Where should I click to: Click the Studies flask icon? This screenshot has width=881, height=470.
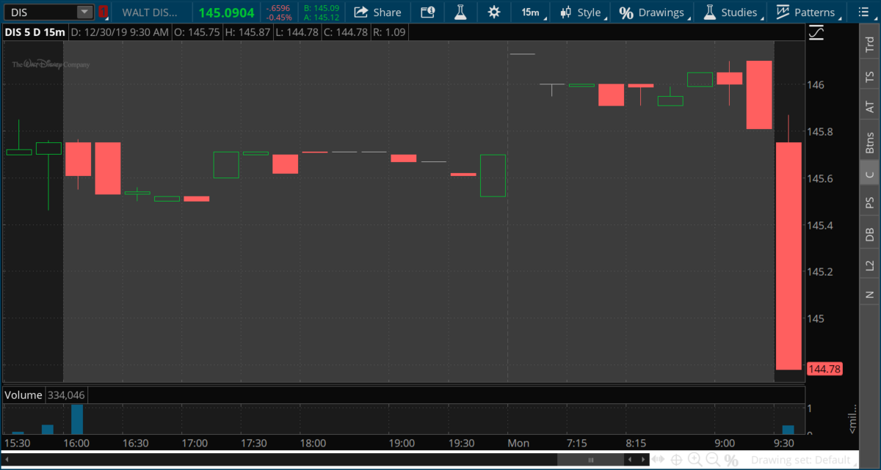709,12
